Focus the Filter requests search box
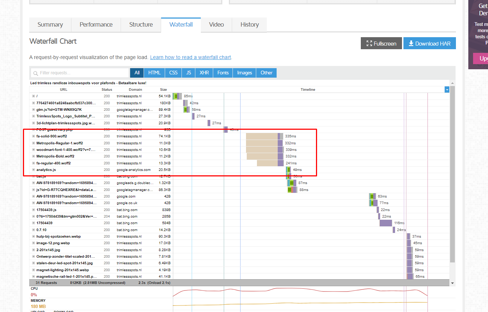 coord(80,73)
